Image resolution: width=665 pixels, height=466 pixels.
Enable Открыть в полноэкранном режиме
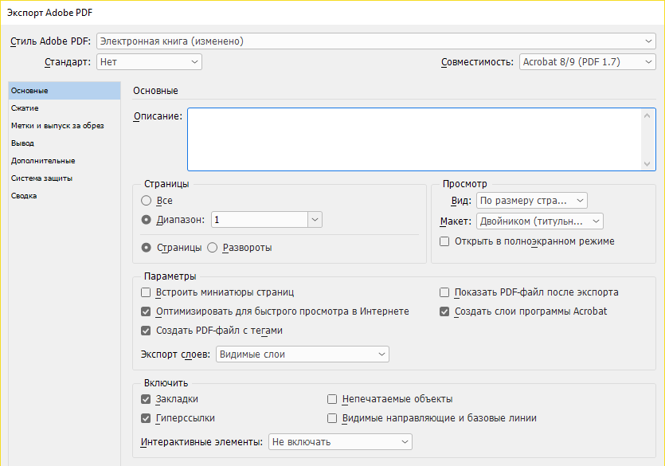coord(444,241)
